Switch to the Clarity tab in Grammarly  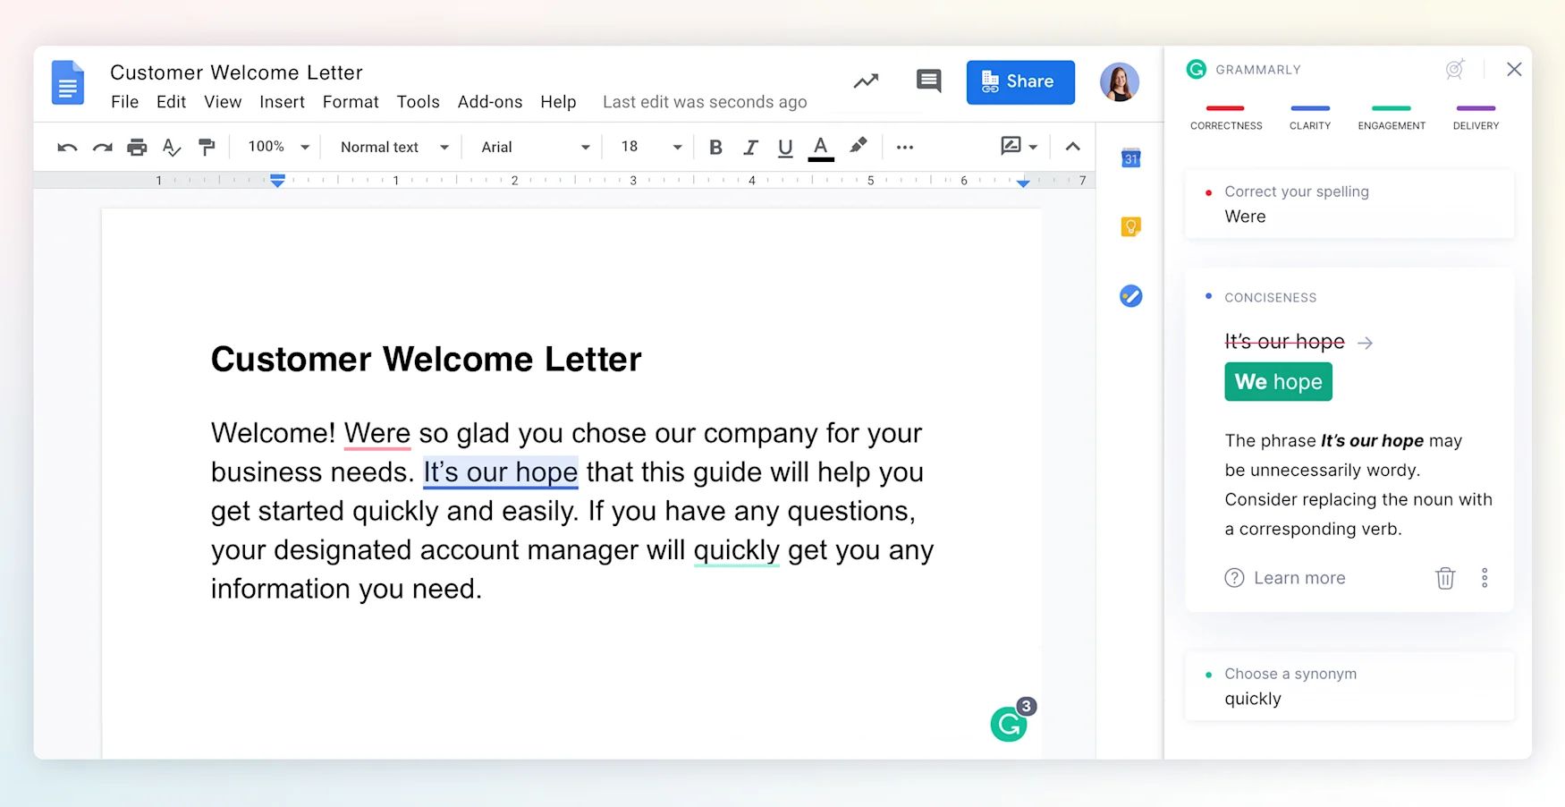(x=1309, y=118)
